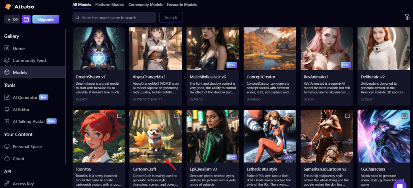Click the model name search field
The height and width of the screenshot is (188, 413).
pos(114,18)
